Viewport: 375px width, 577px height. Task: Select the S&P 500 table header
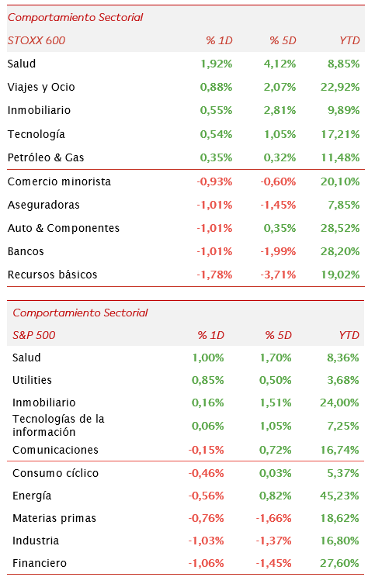point(34,335)
